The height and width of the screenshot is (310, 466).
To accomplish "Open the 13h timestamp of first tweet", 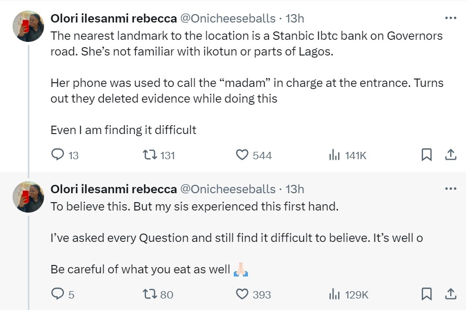I will (295, 18).
